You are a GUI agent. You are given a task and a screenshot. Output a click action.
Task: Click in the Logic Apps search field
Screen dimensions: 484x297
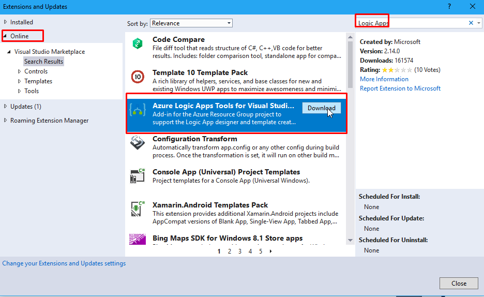[x=412, y=23]
